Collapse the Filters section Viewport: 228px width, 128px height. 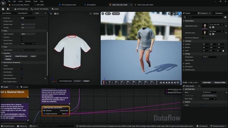(2, 31)
